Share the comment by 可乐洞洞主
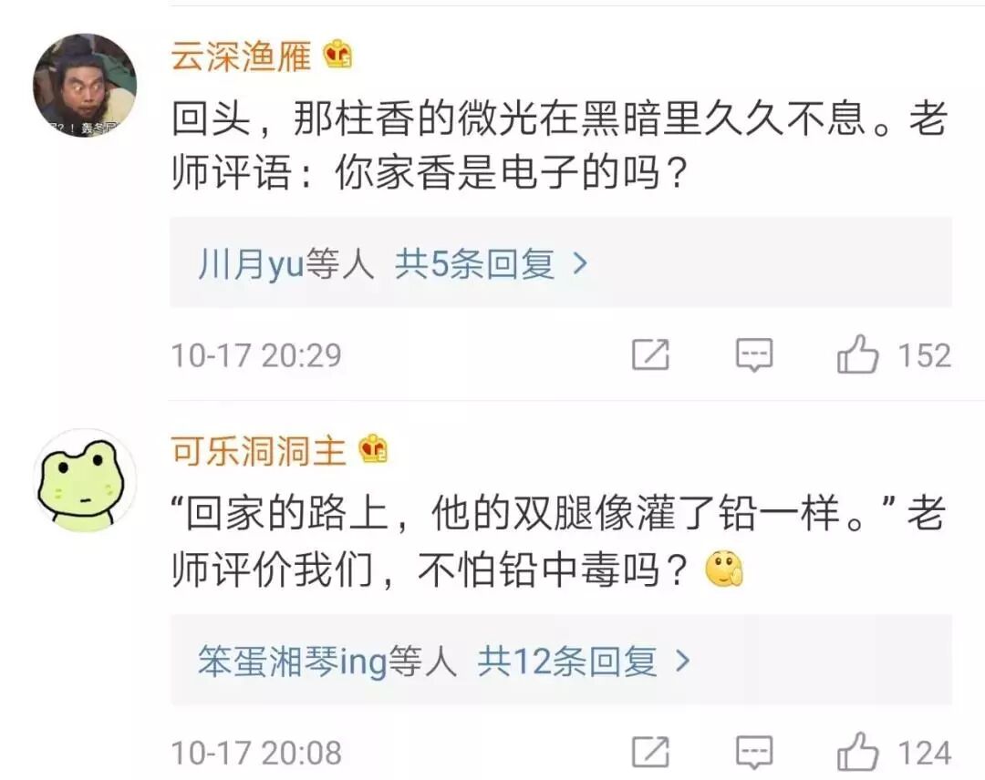The width and height of the screenshot is (985, 780). pyautogui.click(x=650, y=753)
